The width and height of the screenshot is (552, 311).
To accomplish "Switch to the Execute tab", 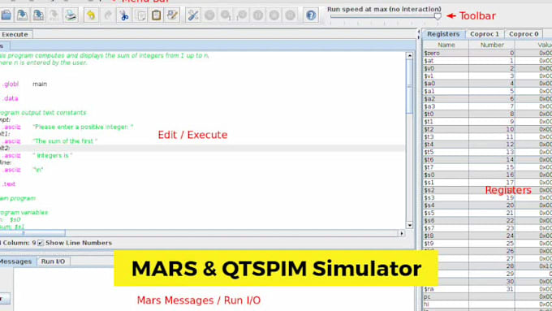I will click(15, 35).
